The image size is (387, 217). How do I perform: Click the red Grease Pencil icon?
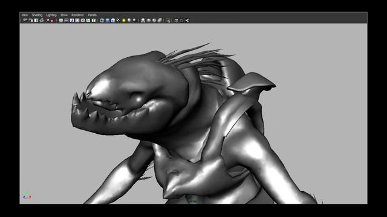coord(53,20)
